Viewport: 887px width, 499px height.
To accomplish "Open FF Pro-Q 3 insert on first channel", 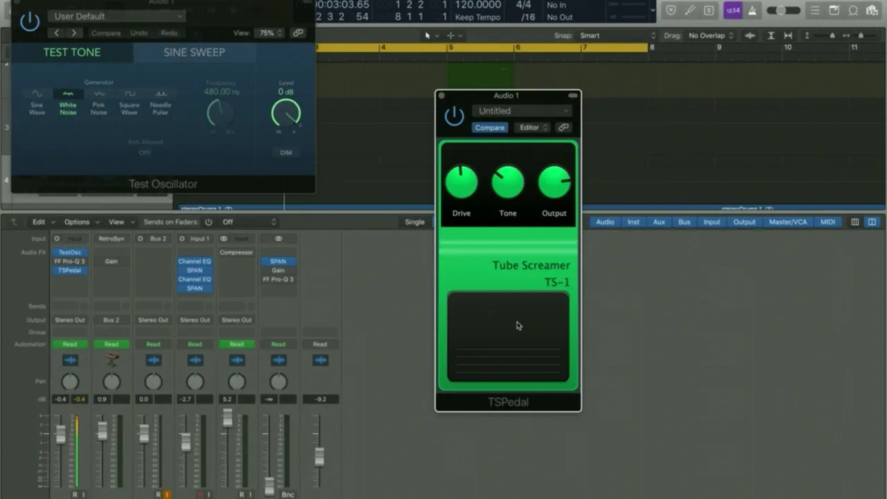I will pyautogui.click(x=70, y=261).
